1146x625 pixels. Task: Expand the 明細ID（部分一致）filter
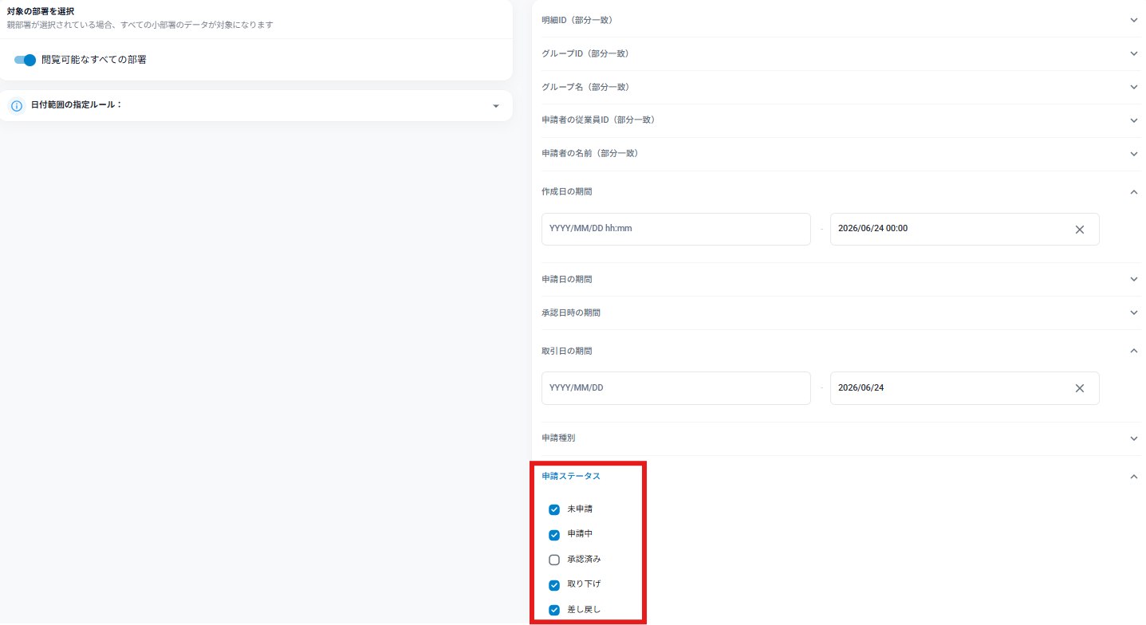841,20
